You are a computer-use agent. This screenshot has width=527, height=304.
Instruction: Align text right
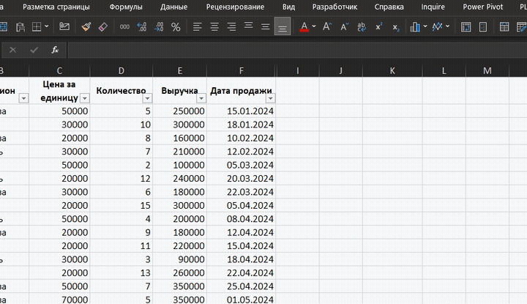(x=231, y=26)
